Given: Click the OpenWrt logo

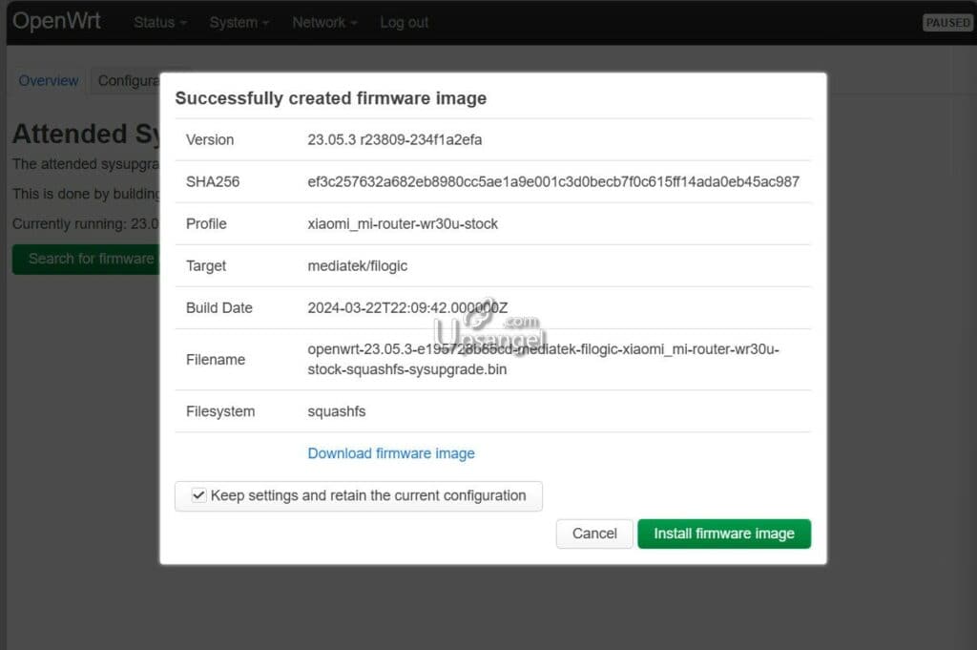Looking at the screenshot, I should [56, 20].
